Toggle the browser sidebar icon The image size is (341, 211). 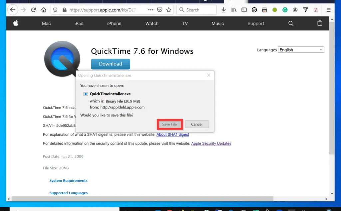[x=244, y=10]
